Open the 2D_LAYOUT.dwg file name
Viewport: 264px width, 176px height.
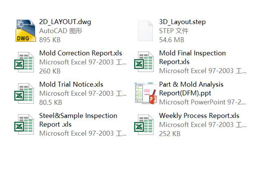[x=65, y=22]
